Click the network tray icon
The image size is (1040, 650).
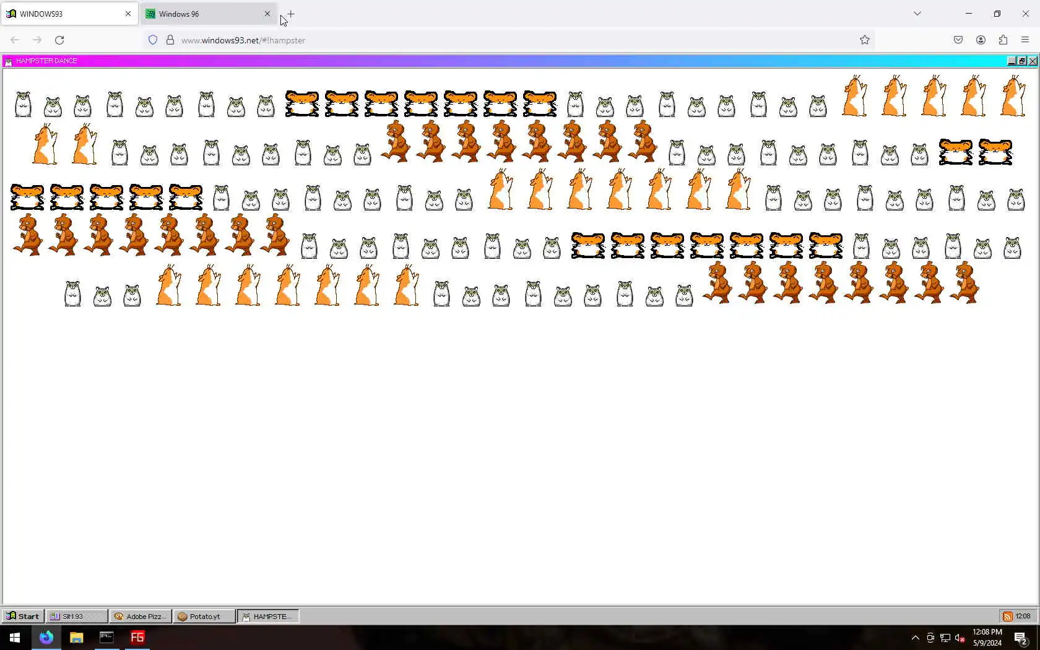point(945,638)
